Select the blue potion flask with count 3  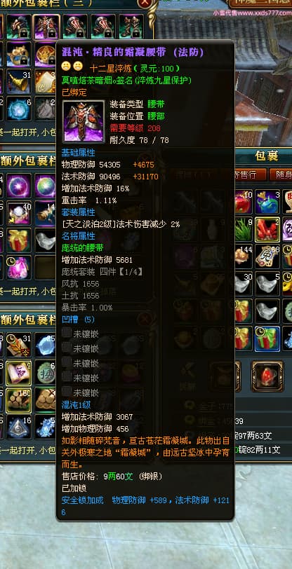267,202
